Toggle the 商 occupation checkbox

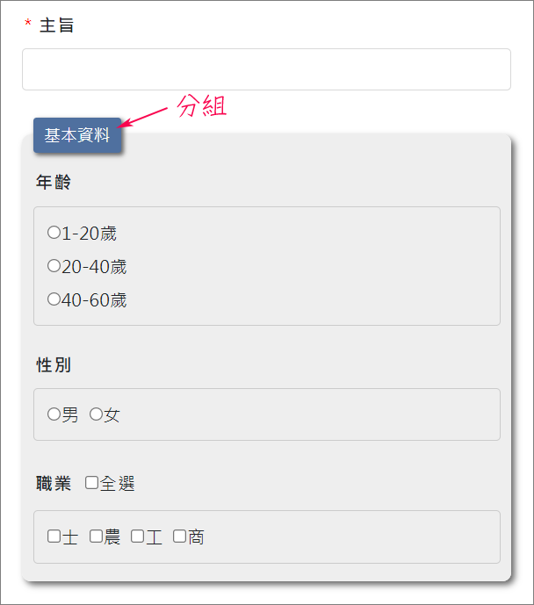point(179,536)
